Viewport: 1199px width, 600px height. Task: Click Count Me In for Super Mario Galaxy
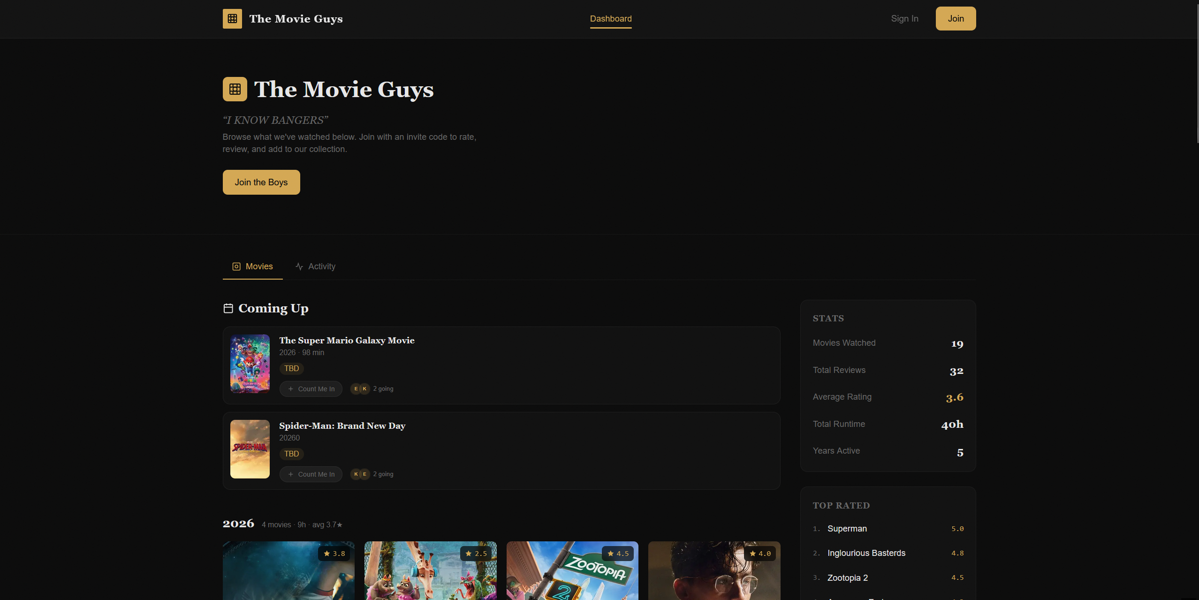[311, 389]
